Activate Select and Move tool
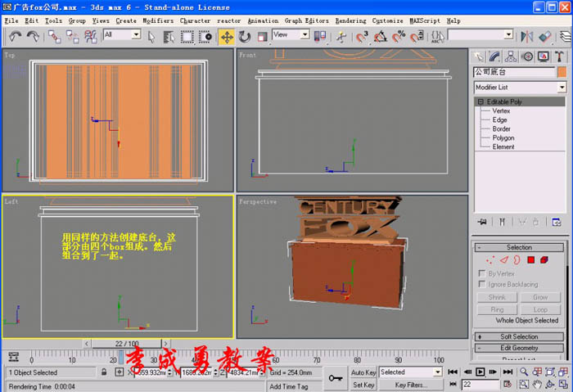Screen dimensions: 573x392 tap(227, 37)
